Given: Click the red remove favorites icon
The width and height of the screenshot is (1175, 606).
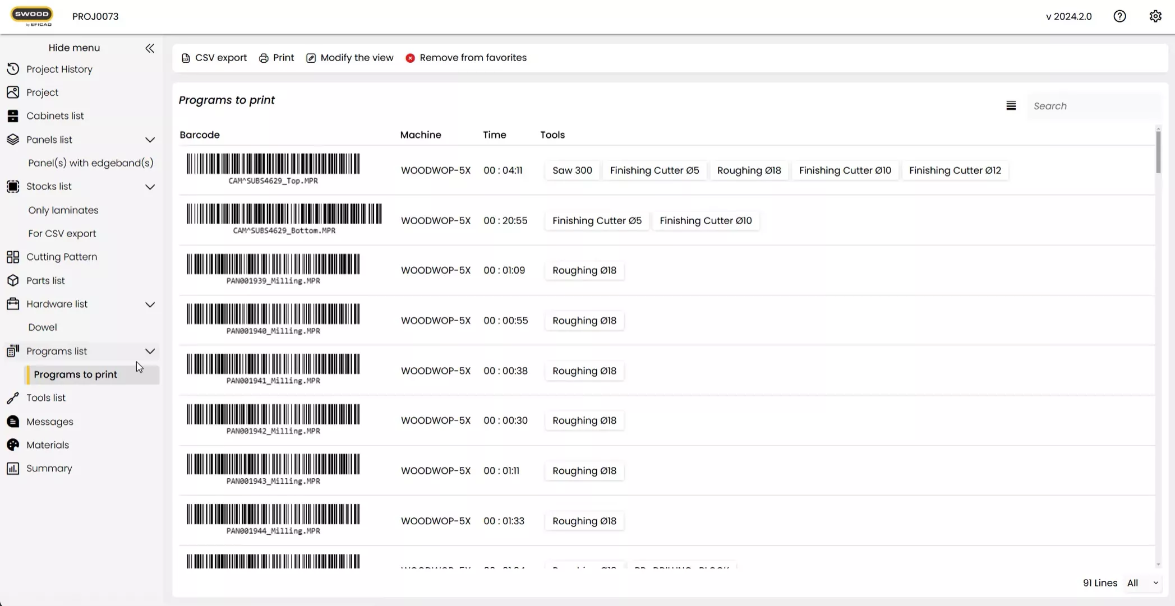Looking at the screenshot, I should coord(410,58).
